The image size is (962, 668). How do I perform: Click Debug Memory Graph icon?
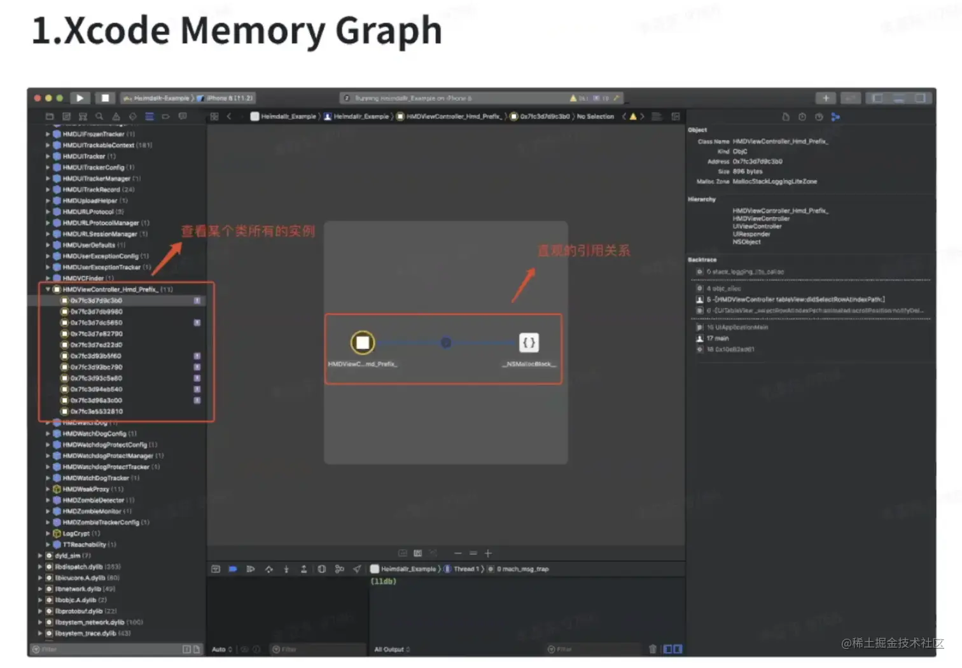click(339, 569)
